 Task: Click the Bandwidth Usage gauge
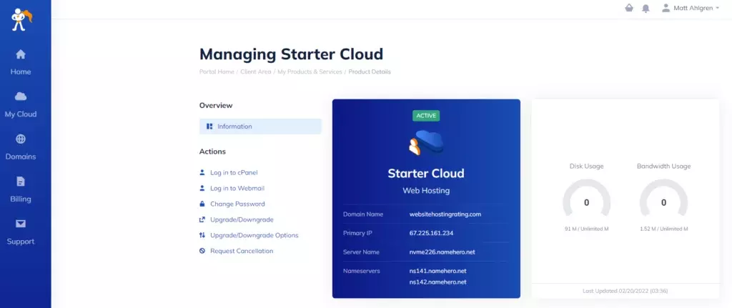click(663, 198)
